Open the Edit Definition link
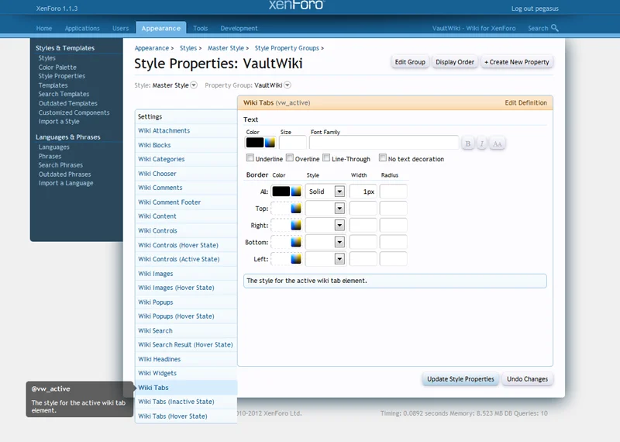620x442 pixels. (x=526, y=103)
